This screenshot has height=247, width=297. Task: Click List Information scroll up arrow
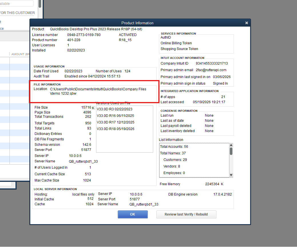coord(231,145)
